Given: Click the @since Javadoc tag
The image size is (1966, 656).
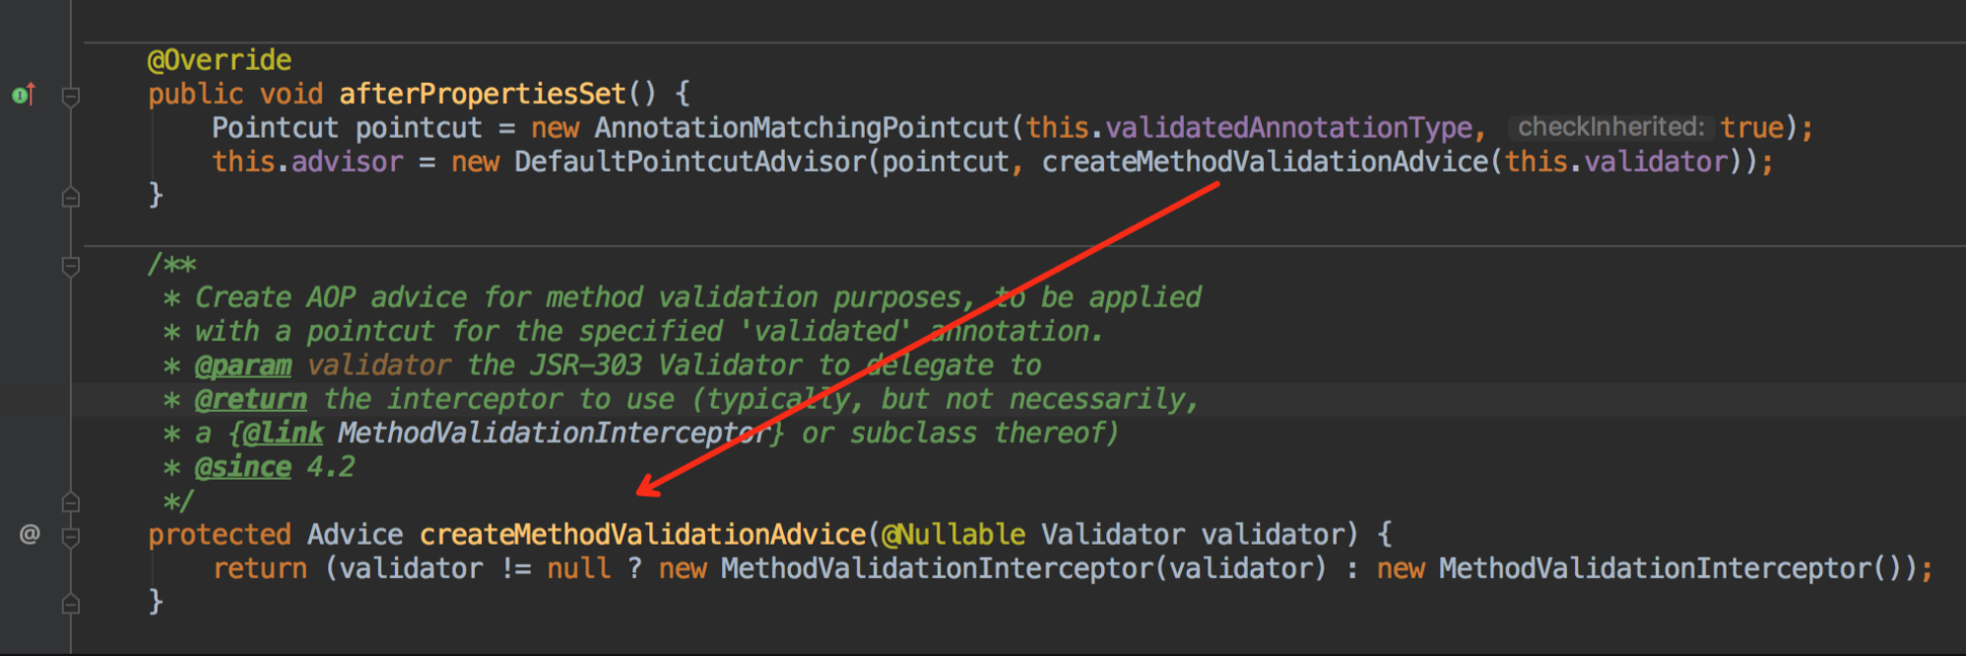Looking at the screenshot, I should tap(242, 467).
